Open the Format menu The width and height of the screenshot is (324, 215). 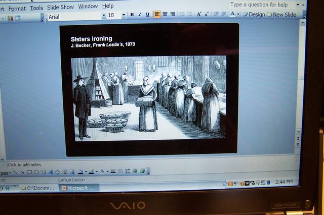click(x=17, y=9)
